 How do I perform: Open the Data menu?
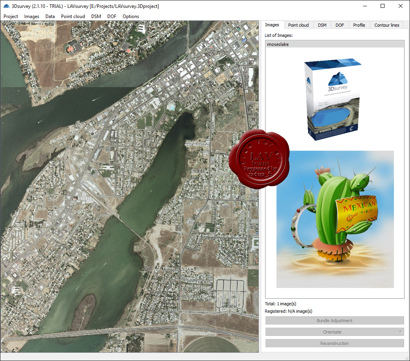pos(50,16)
